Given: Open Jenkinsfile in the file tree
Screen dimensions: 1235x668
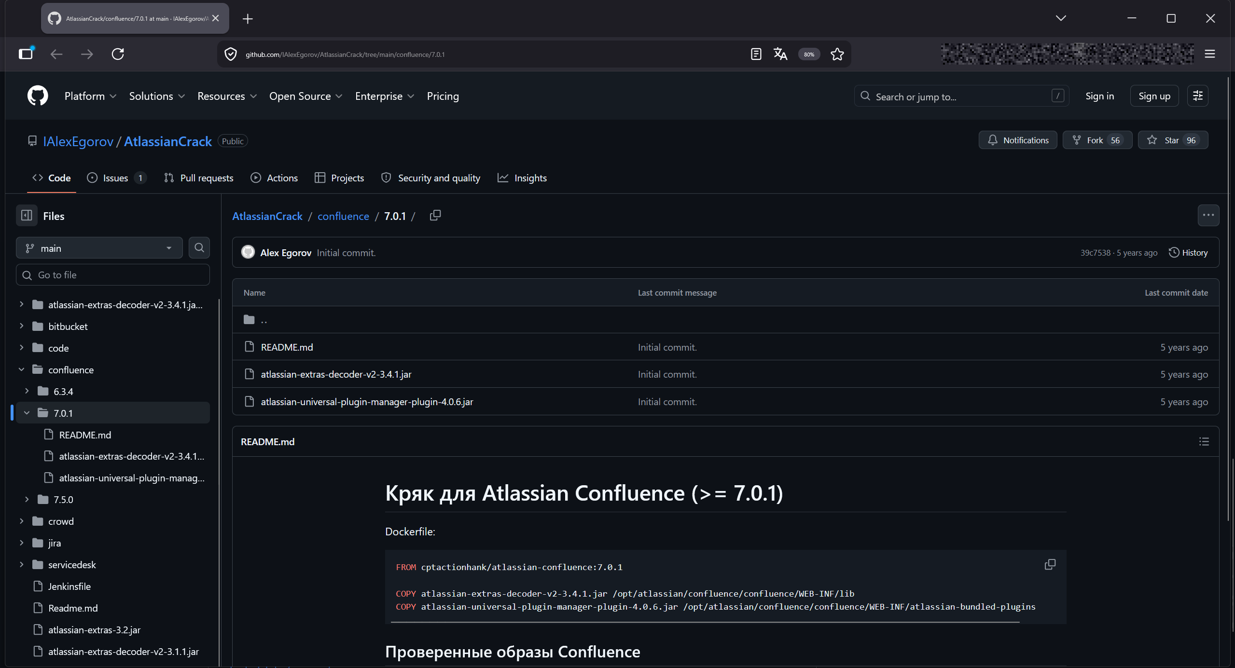Looking at the screenshot, I should point(69,586).
